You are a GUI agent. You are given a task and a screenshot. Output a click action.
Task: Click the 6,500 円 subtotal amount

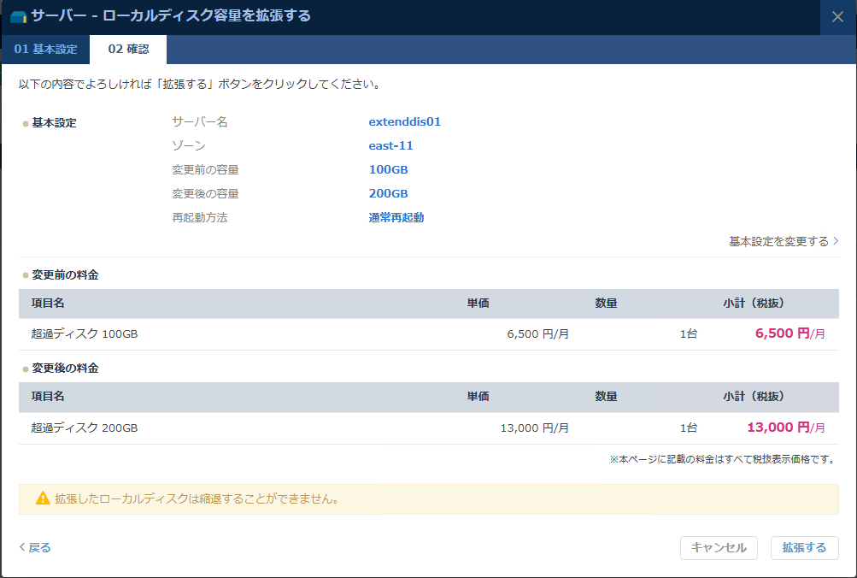(782, 333)
